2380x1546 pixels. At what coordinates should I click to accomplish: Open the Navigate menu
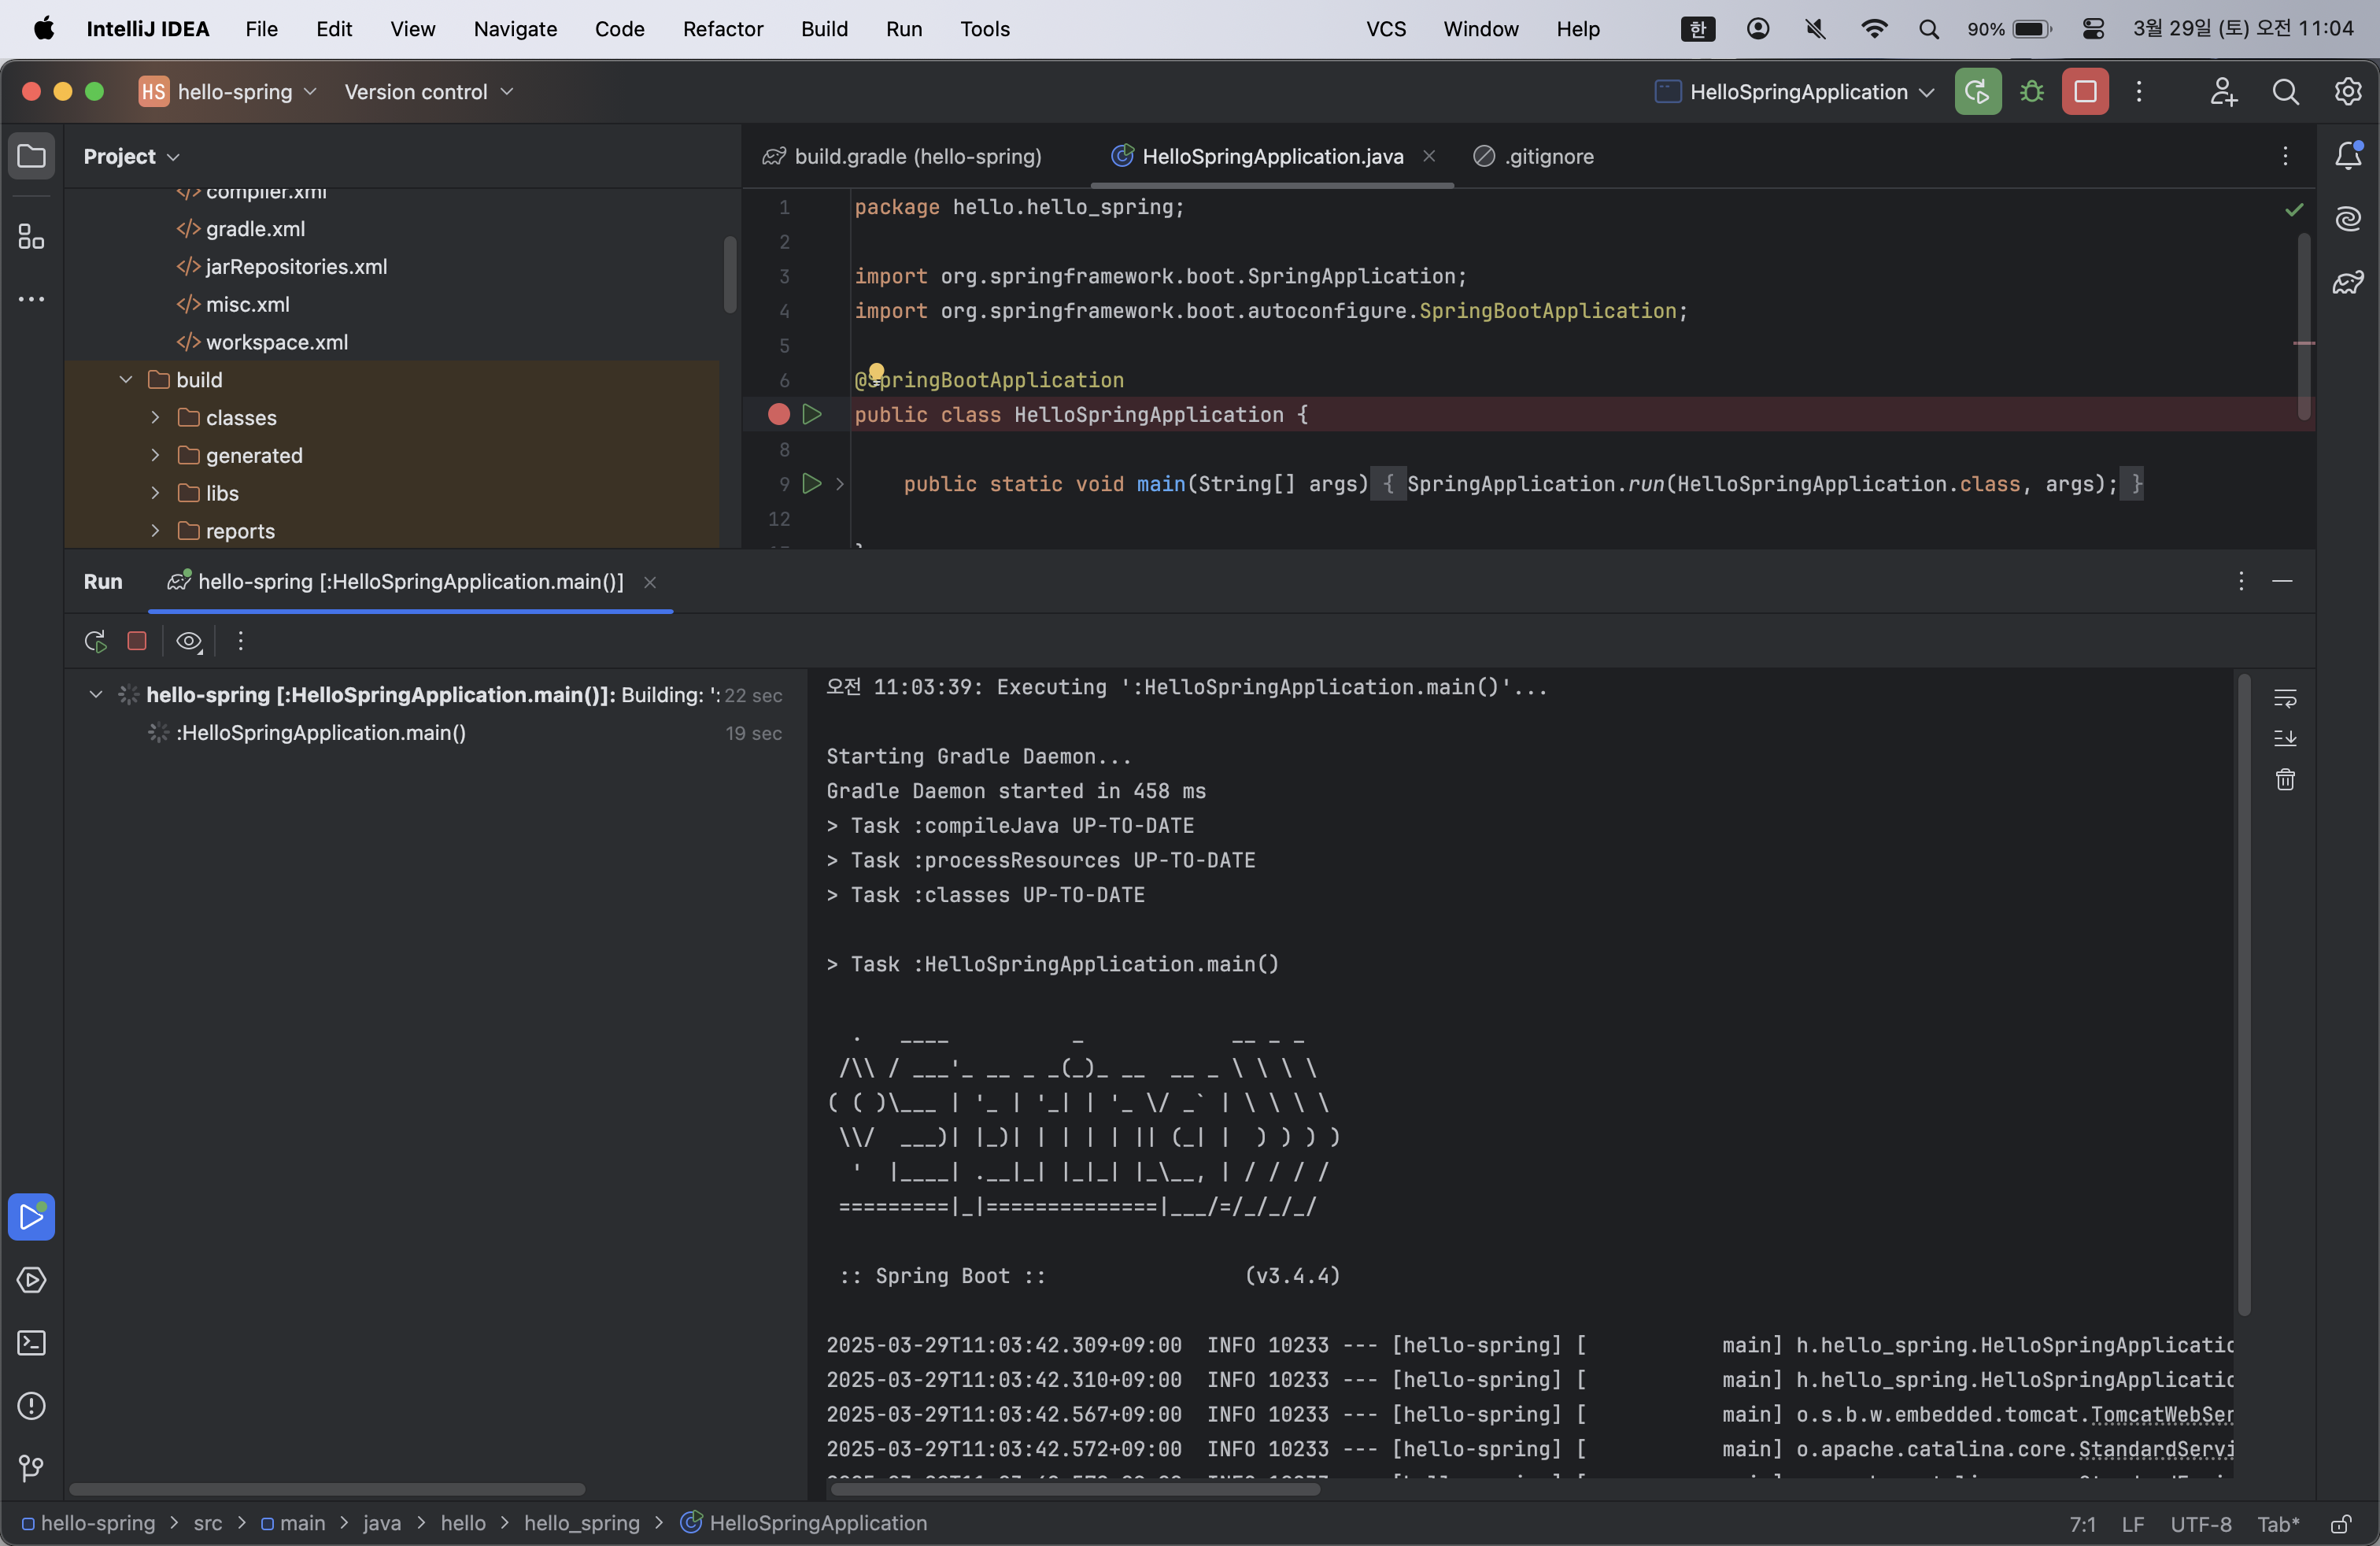coord(515,29)
